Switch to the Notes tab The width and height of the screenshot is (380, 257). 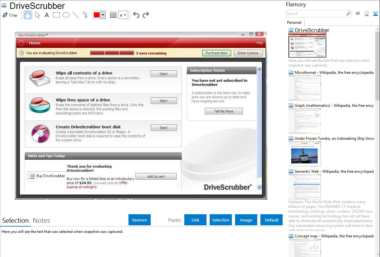42,221
